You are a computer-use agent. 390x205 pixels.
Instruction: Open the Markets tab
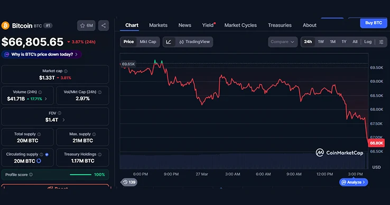tap(158, 25)
